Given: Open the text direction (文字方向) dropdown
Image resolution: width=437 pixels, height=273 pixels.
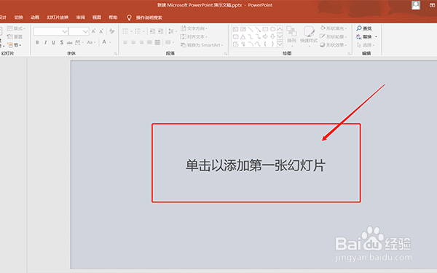Looking at the screenshot, I should (194, 28).
